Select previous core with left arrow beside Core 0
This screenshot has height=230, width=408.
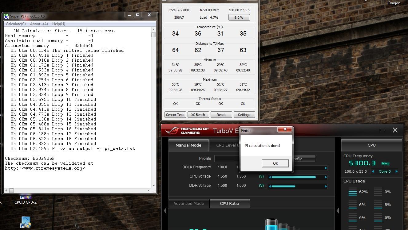point(373,171)
